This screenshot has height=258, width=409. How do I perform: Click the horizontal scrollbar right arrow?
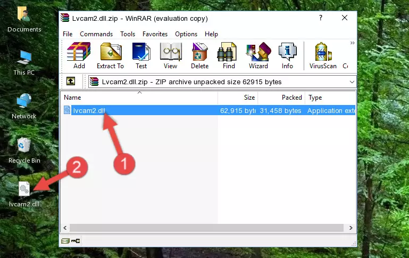(351, 228)
